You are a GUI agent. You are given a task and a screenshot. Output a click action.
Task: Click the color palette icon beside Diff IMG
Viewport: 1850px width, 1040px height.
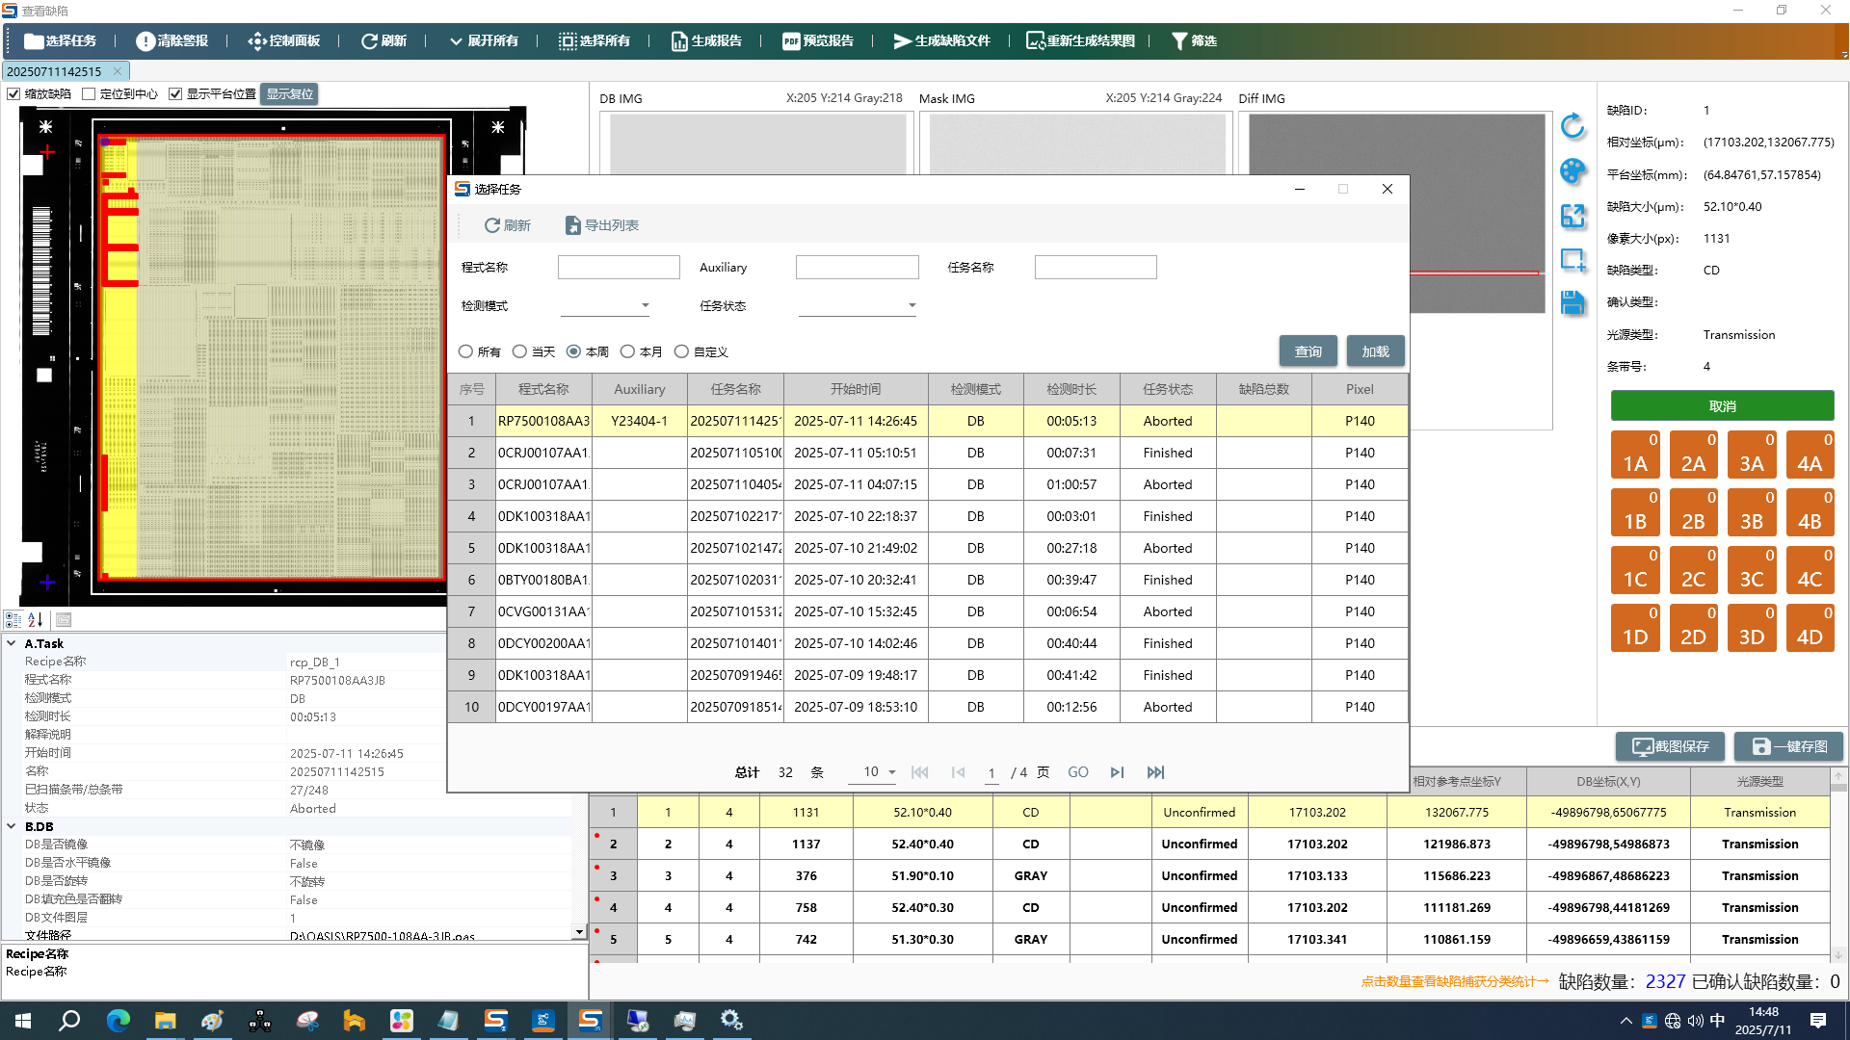pos(1572,170)
